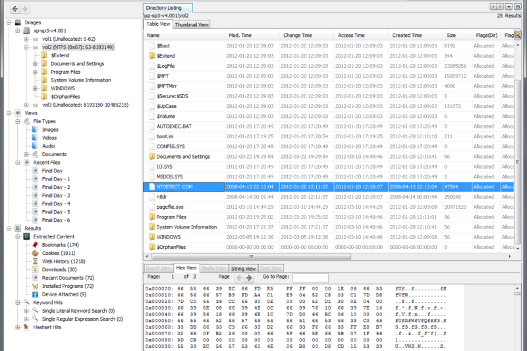
Task: Click the horizontal scrollbar under file table
Action: point(251,257)
